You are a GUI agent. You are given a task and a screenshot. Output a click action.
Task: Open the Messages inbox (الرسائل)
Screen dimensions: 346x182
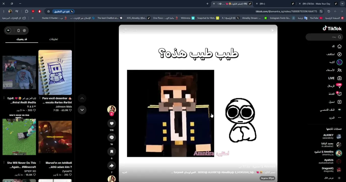[335, 86]
